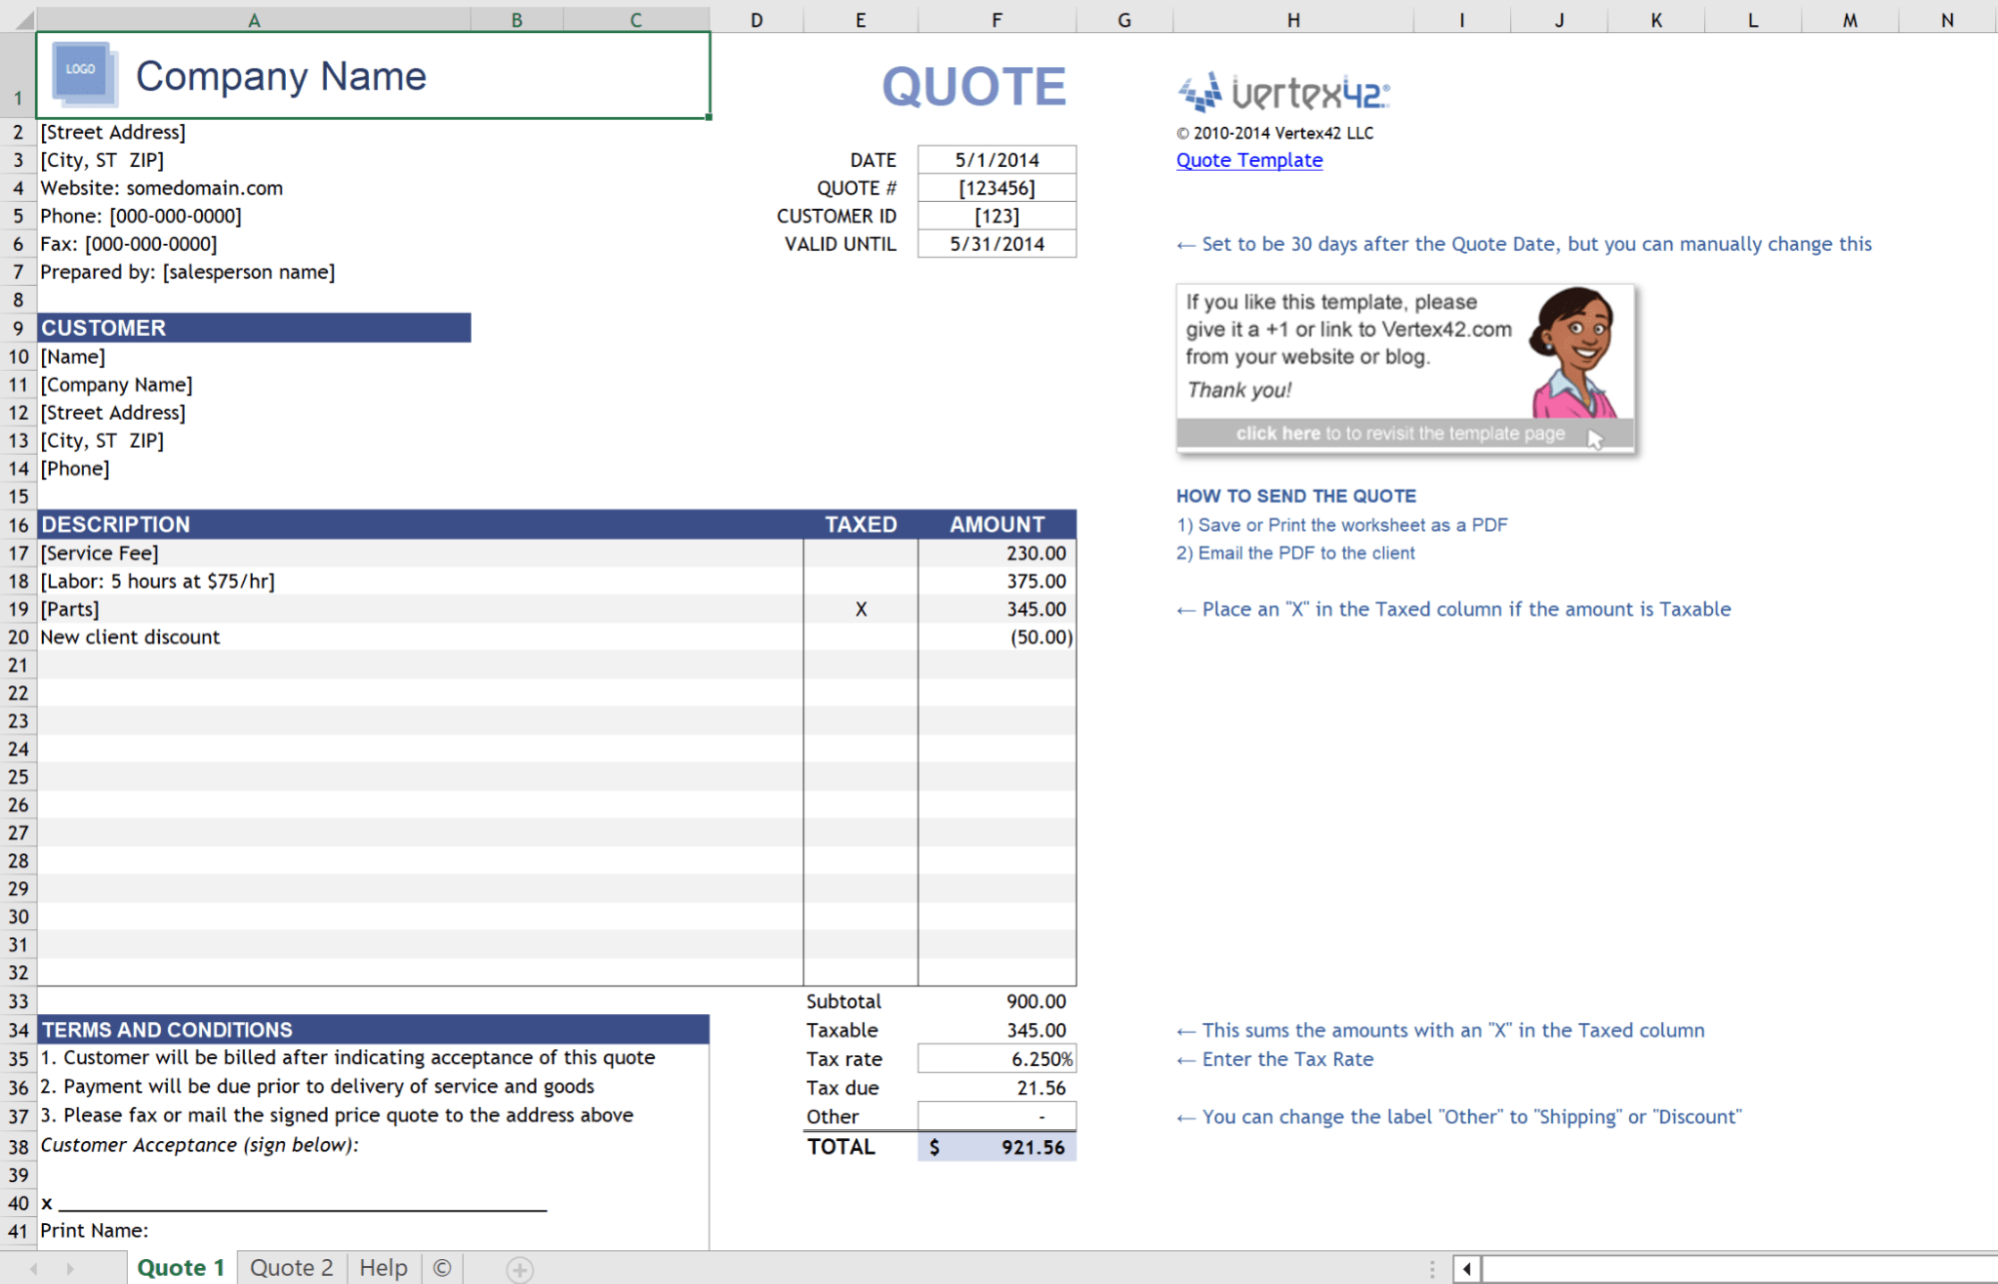This screenshot has height=1284, width=1998.
Task: Click the add new sheet plus icon
Action: coord(519,1269)
